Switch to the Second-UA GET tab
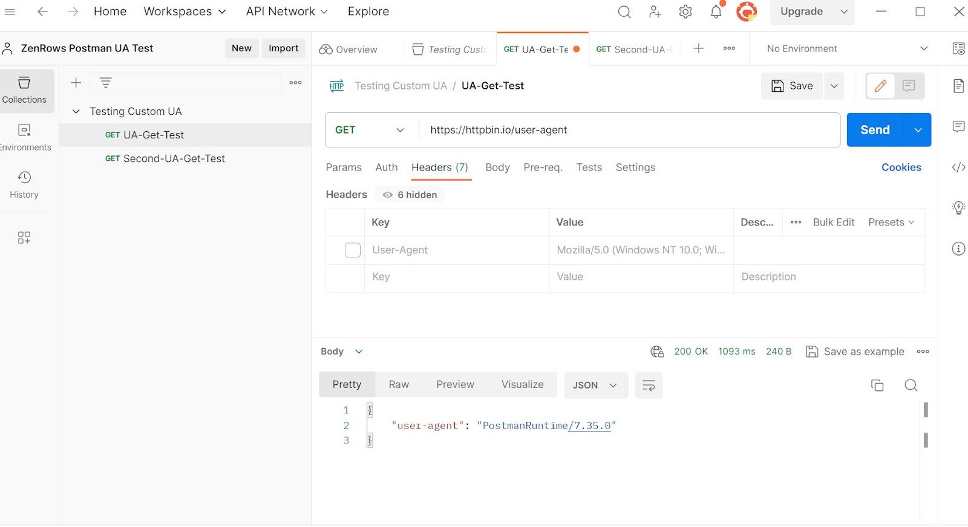The width and height of the screenshot is (968, 527). (x=634, y=49)
